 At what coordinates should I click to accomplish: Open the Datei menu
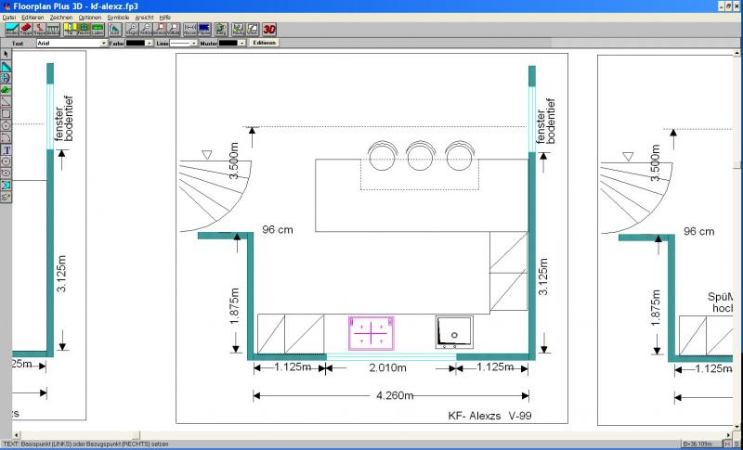(9, 18)
